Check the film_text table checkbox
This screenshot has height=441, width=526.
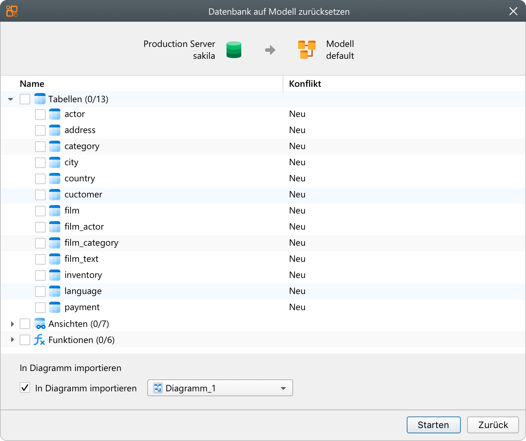(40, 259)
